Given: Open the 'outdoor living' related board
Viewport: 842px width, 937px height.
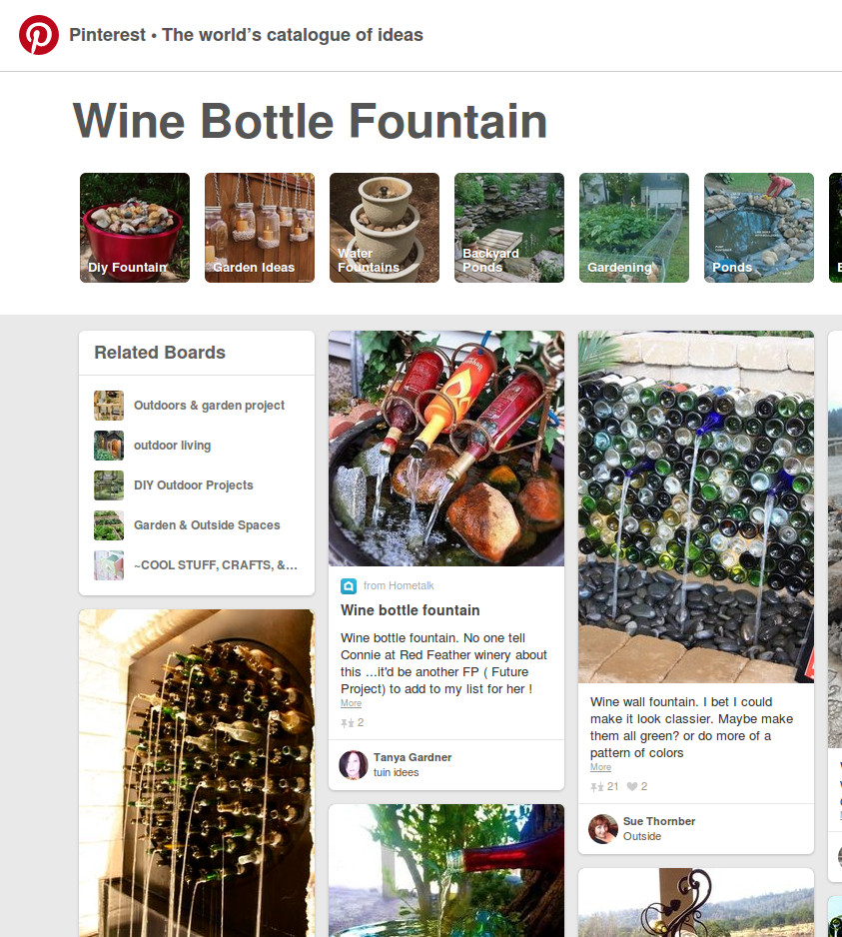Looking at the screenshot, I should 172,446.
